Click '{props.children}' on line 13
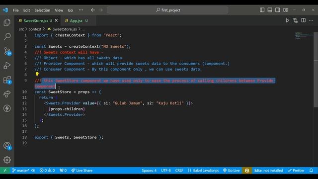 tap(67, 109)
